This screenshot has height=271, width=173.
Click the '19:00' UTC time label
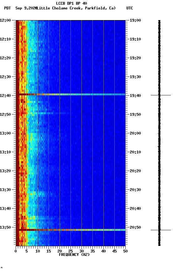click(x=135, y=20)
